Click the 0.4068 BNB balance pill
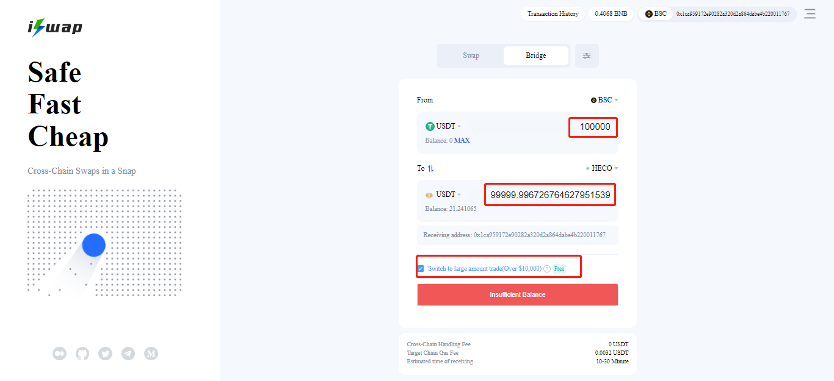Viewport: 834px width, 381px height. 611,14
